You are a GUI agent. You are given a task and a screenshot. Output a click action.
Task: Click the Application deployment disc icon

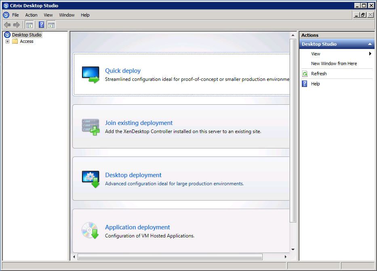(90, 231)
